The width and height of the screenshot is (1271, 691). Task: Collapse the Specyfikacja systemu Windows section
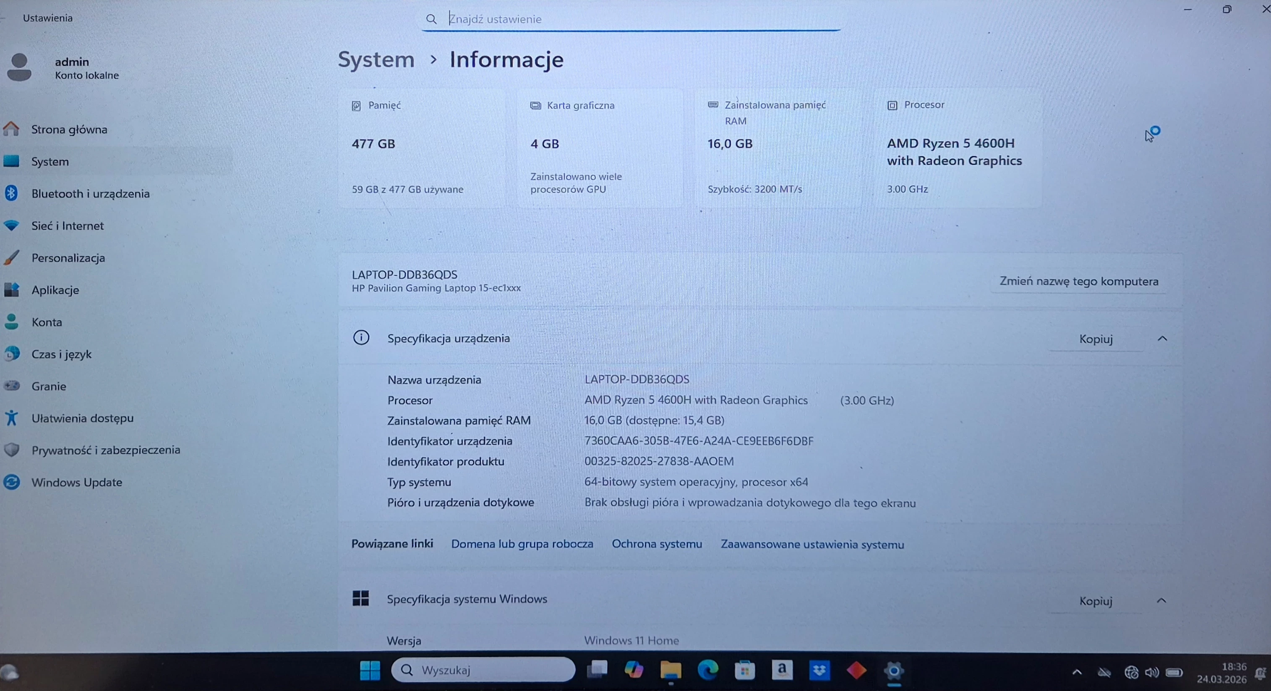pyautogui.click(x=1162, y=600)
